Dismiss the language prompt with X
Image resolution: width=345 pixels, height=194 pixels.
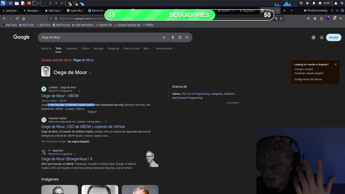(336, 64)
